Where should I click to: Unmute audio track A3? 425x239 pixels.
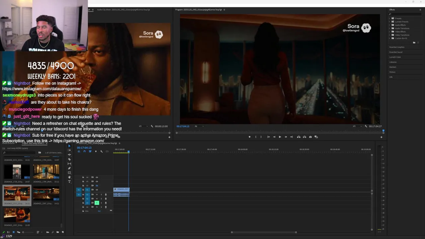pyautogui.click(x=97, y=203)
